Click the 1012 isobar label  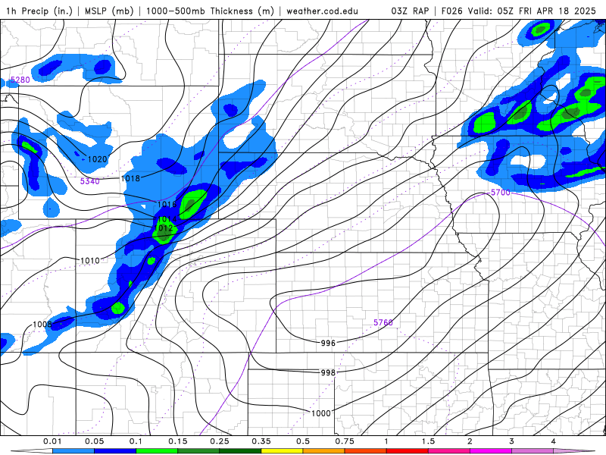point(163,228)
